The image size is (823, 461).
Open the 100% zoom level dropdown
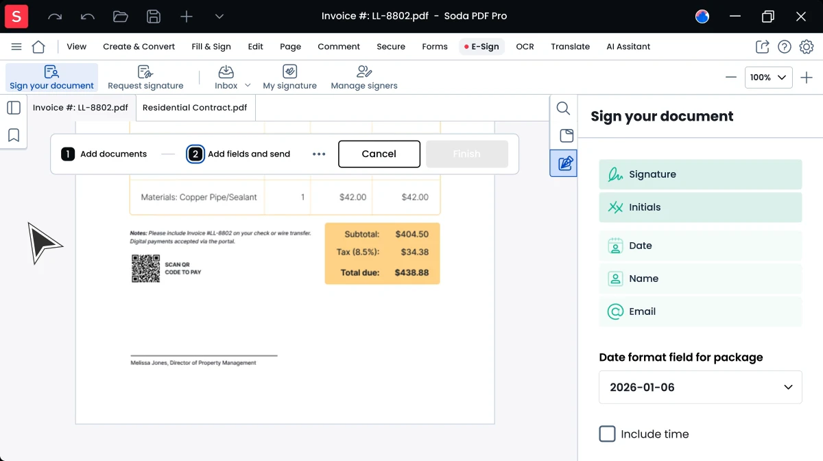pos(769,78)
